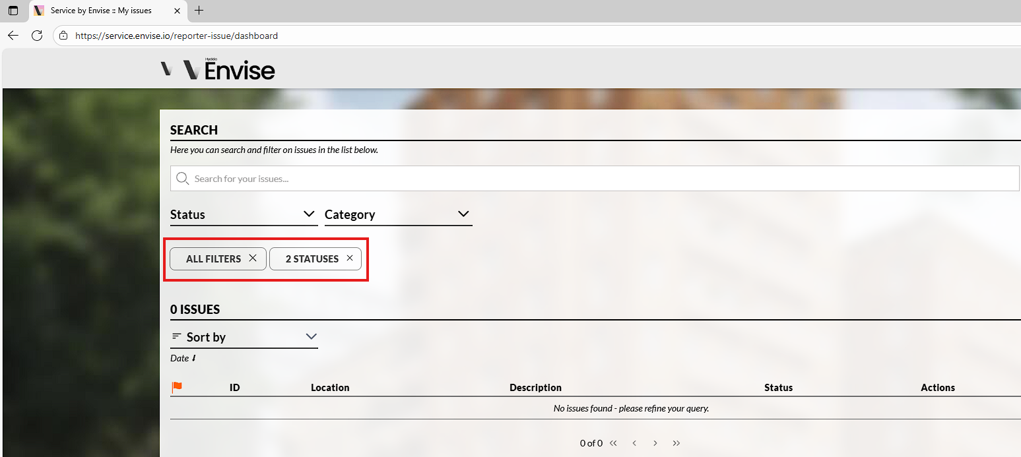Select the Service by Envise browser tab

coord(101,11)
